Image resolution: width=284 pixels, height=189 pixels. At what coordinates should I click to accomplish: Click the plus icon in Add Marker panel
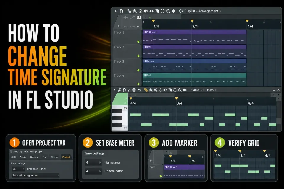coord(151,161)
